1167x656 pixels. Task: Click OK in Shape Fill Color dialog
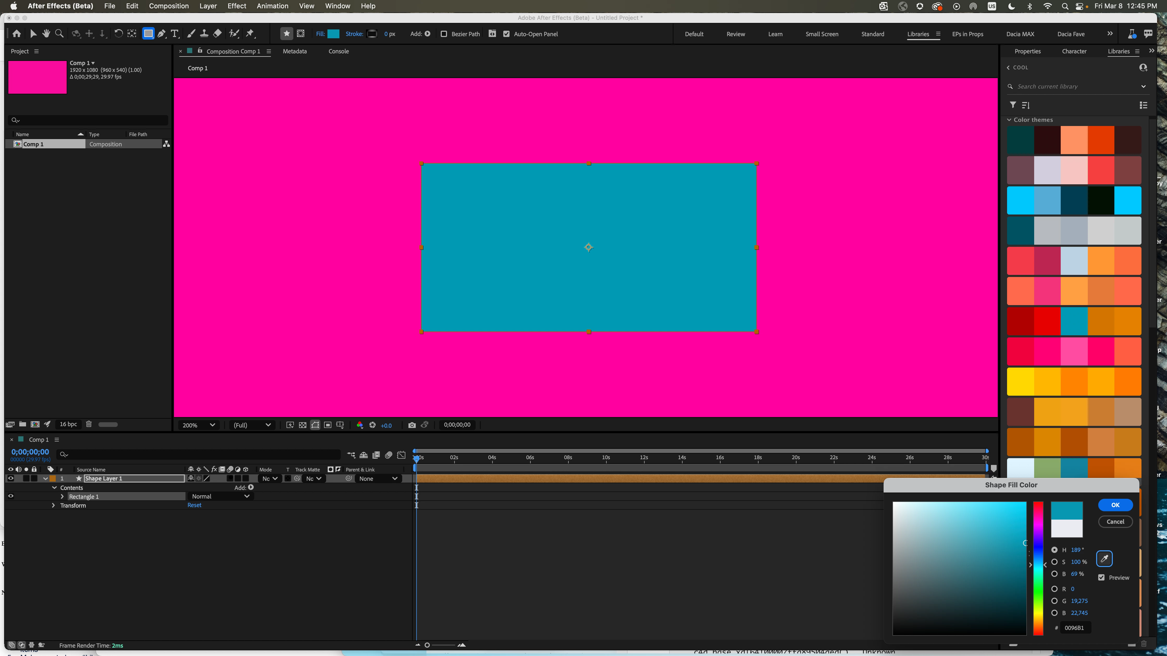point(1115,505)
